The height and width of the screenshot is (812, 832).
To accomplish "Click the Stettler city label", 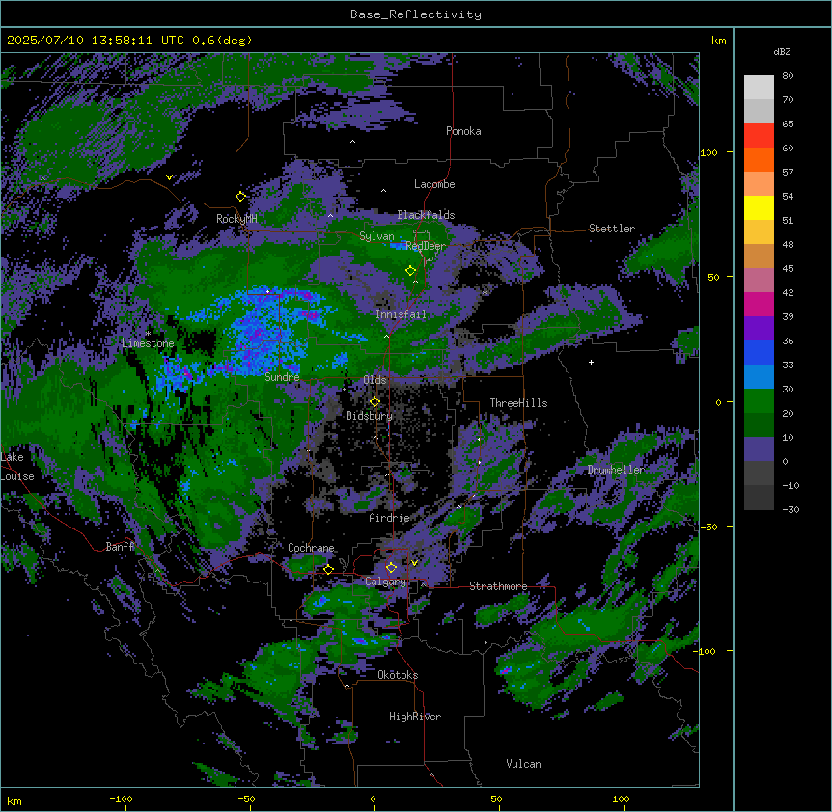I will click(612, 229).
